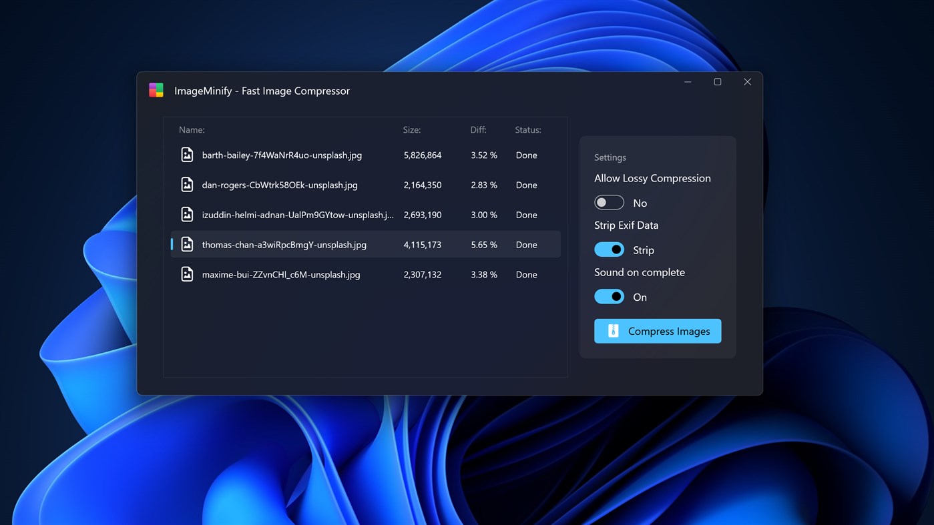Disable the Strip Exif Data toggle
The image size is (934, 525).
click(x=608, y=249)
